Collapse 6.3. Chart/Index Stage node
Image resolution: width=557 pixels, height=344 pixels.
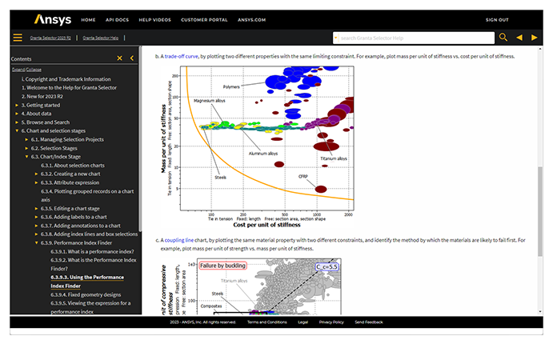tap(26, 157)
